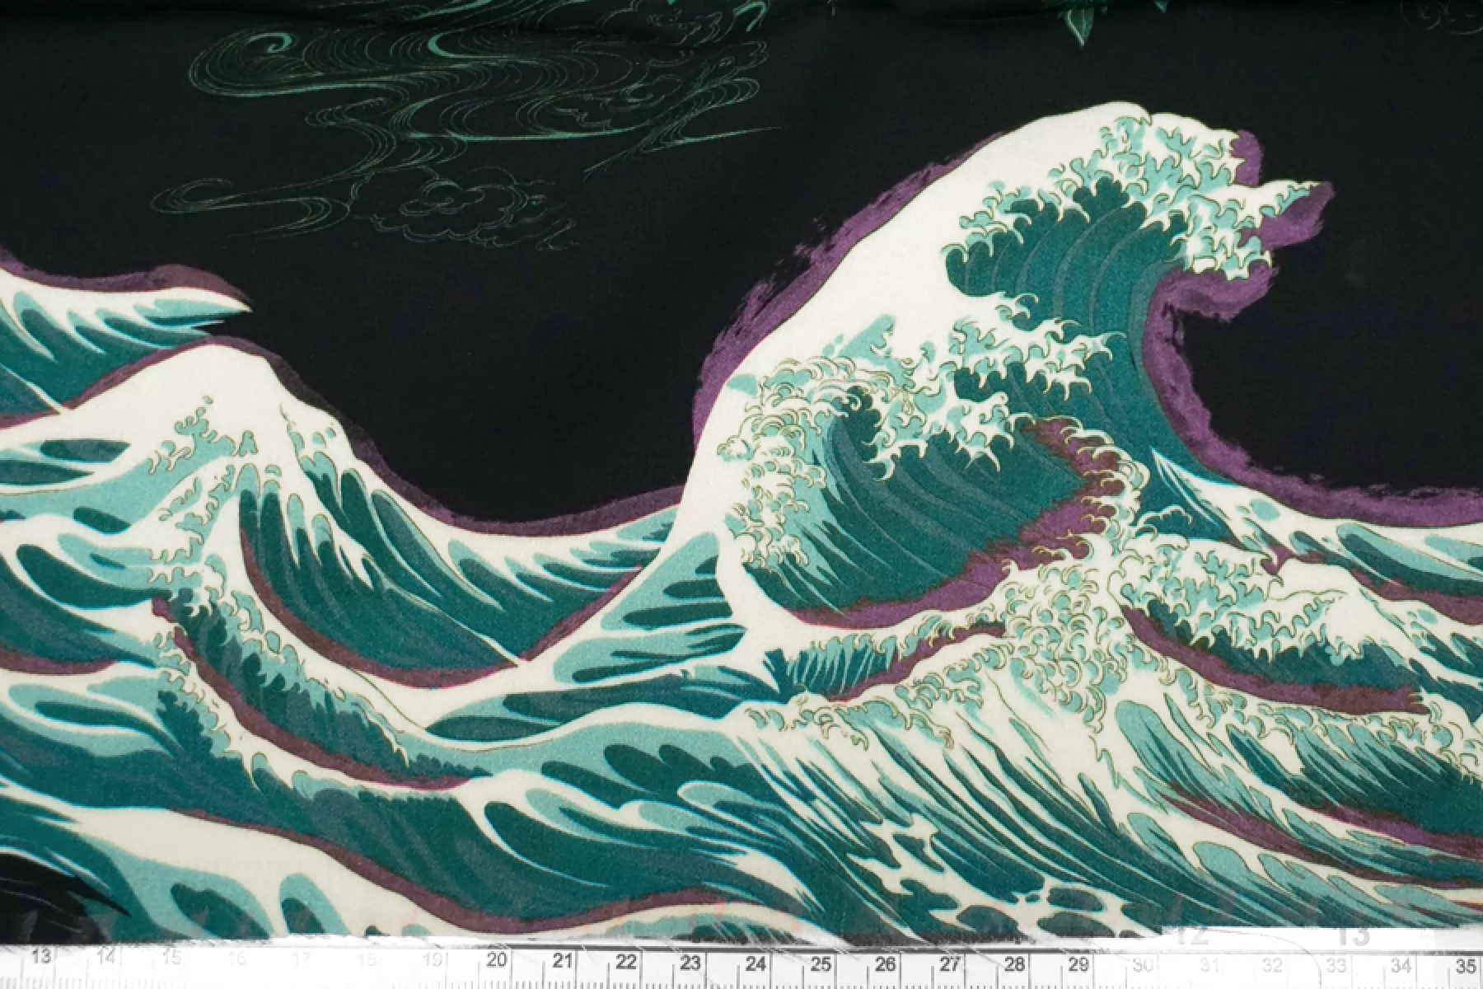
Task: Click the large faded 13 on the transparent ruler
Action: click(1355, 933)
